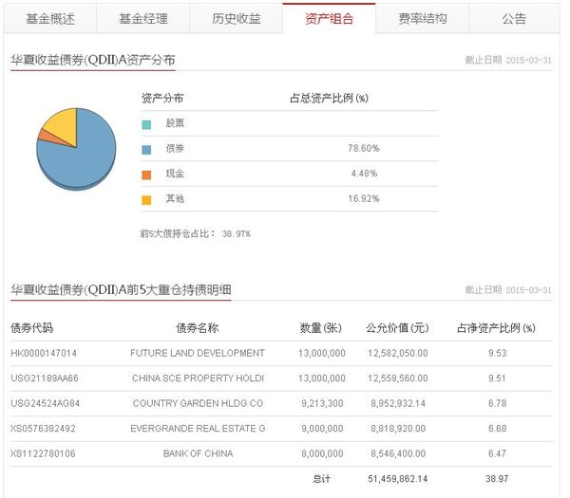Click bond code XS1122780106
The width and height of the screenshot is (570, 498).
click(43, 453)
